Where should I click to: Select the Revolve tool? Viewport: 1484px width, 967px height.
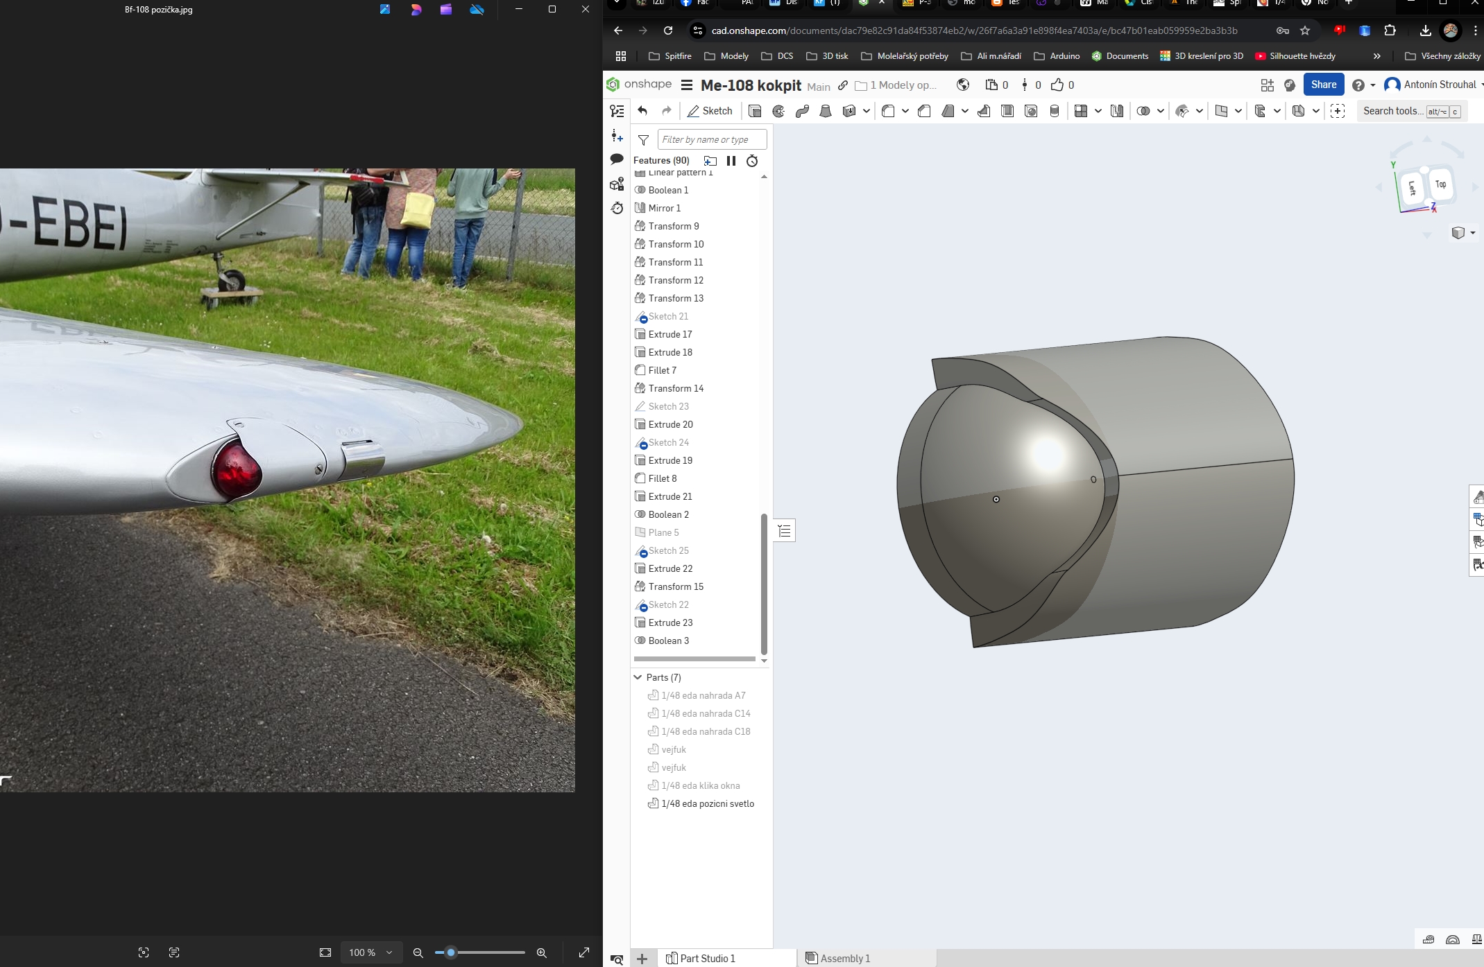pos(778,111)
